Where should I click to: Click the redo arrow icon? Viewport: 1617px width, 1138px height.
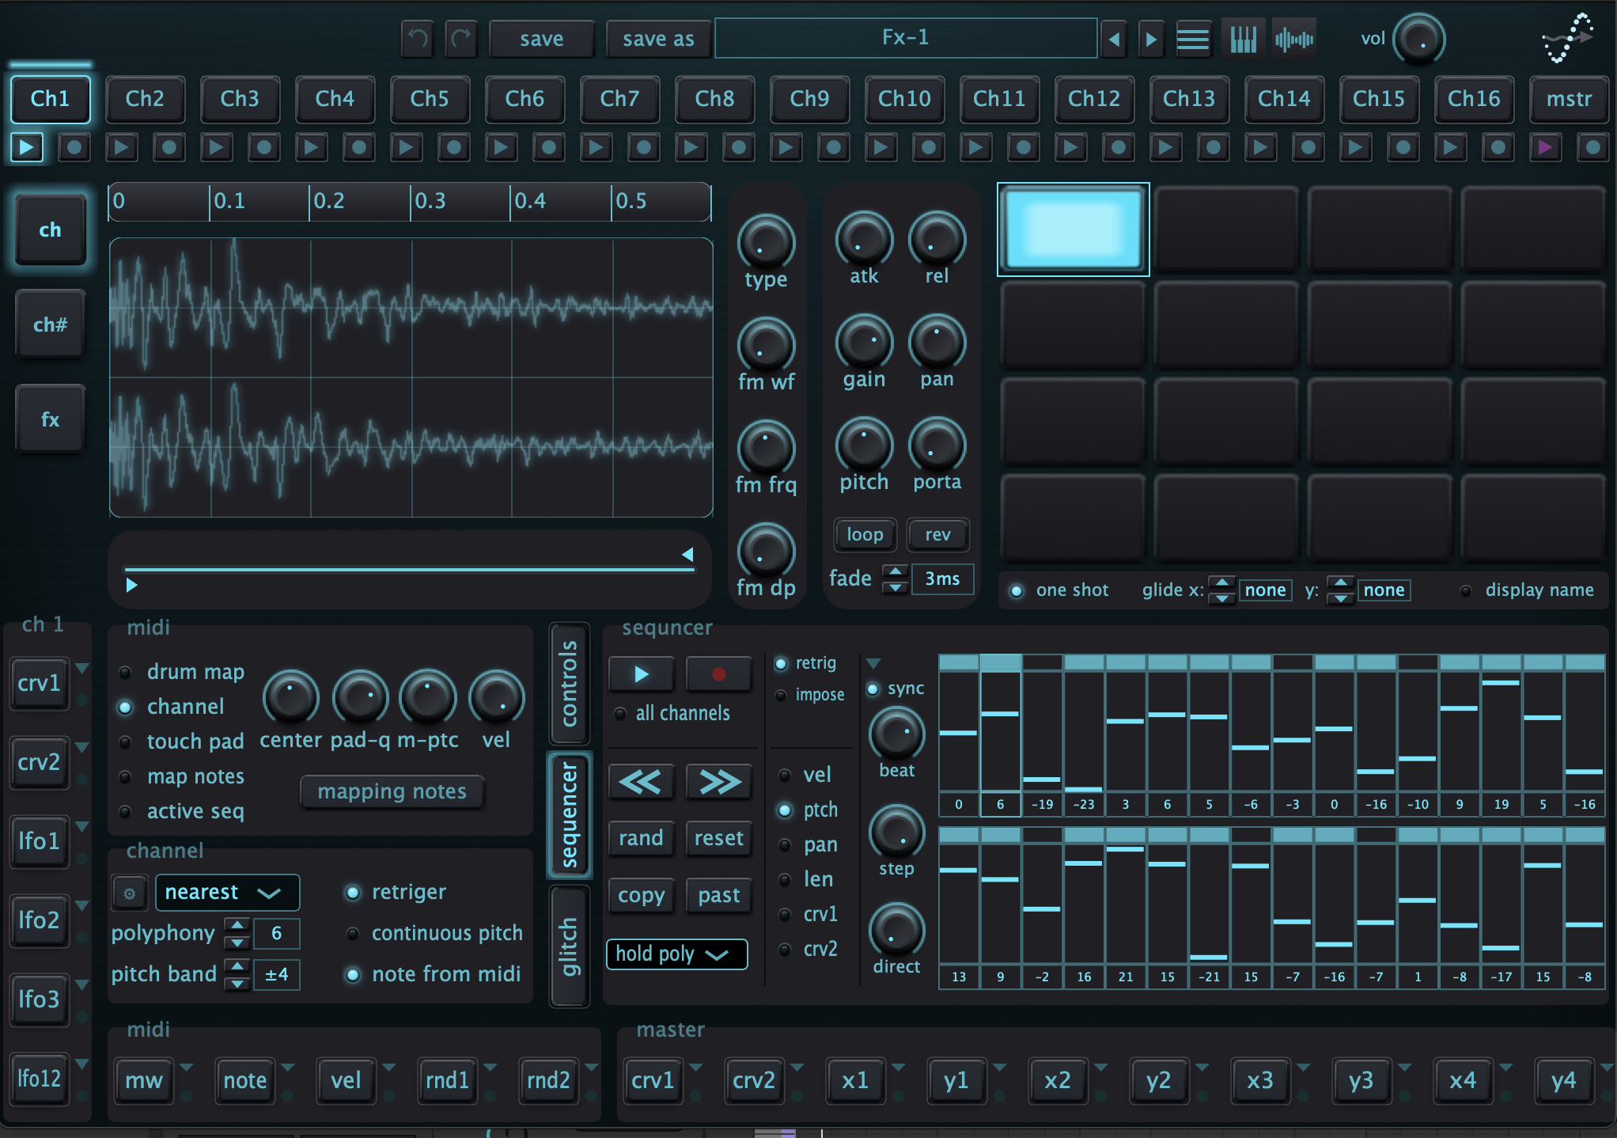click(x=461, y=38)
